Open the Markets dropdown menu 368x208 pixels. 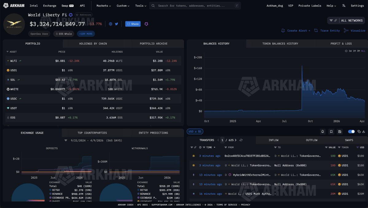(103, 6)
